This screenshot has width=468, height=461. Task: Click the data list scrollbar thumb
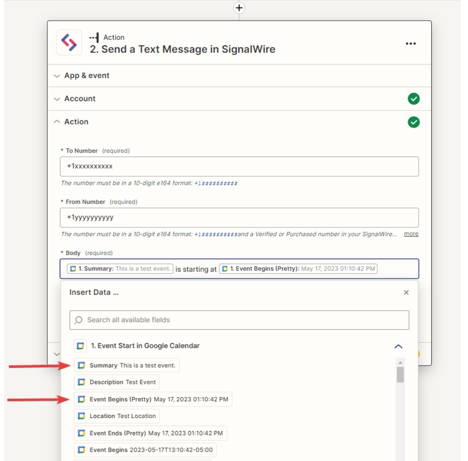tap(400, 375)
